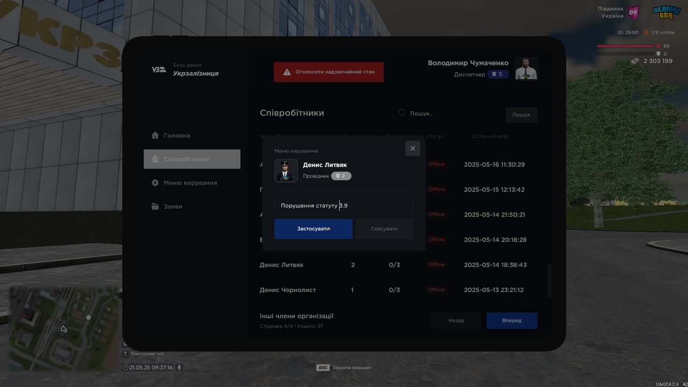Click the Інші члени організації heading
688x387 pixels.
tap(297, 316)
